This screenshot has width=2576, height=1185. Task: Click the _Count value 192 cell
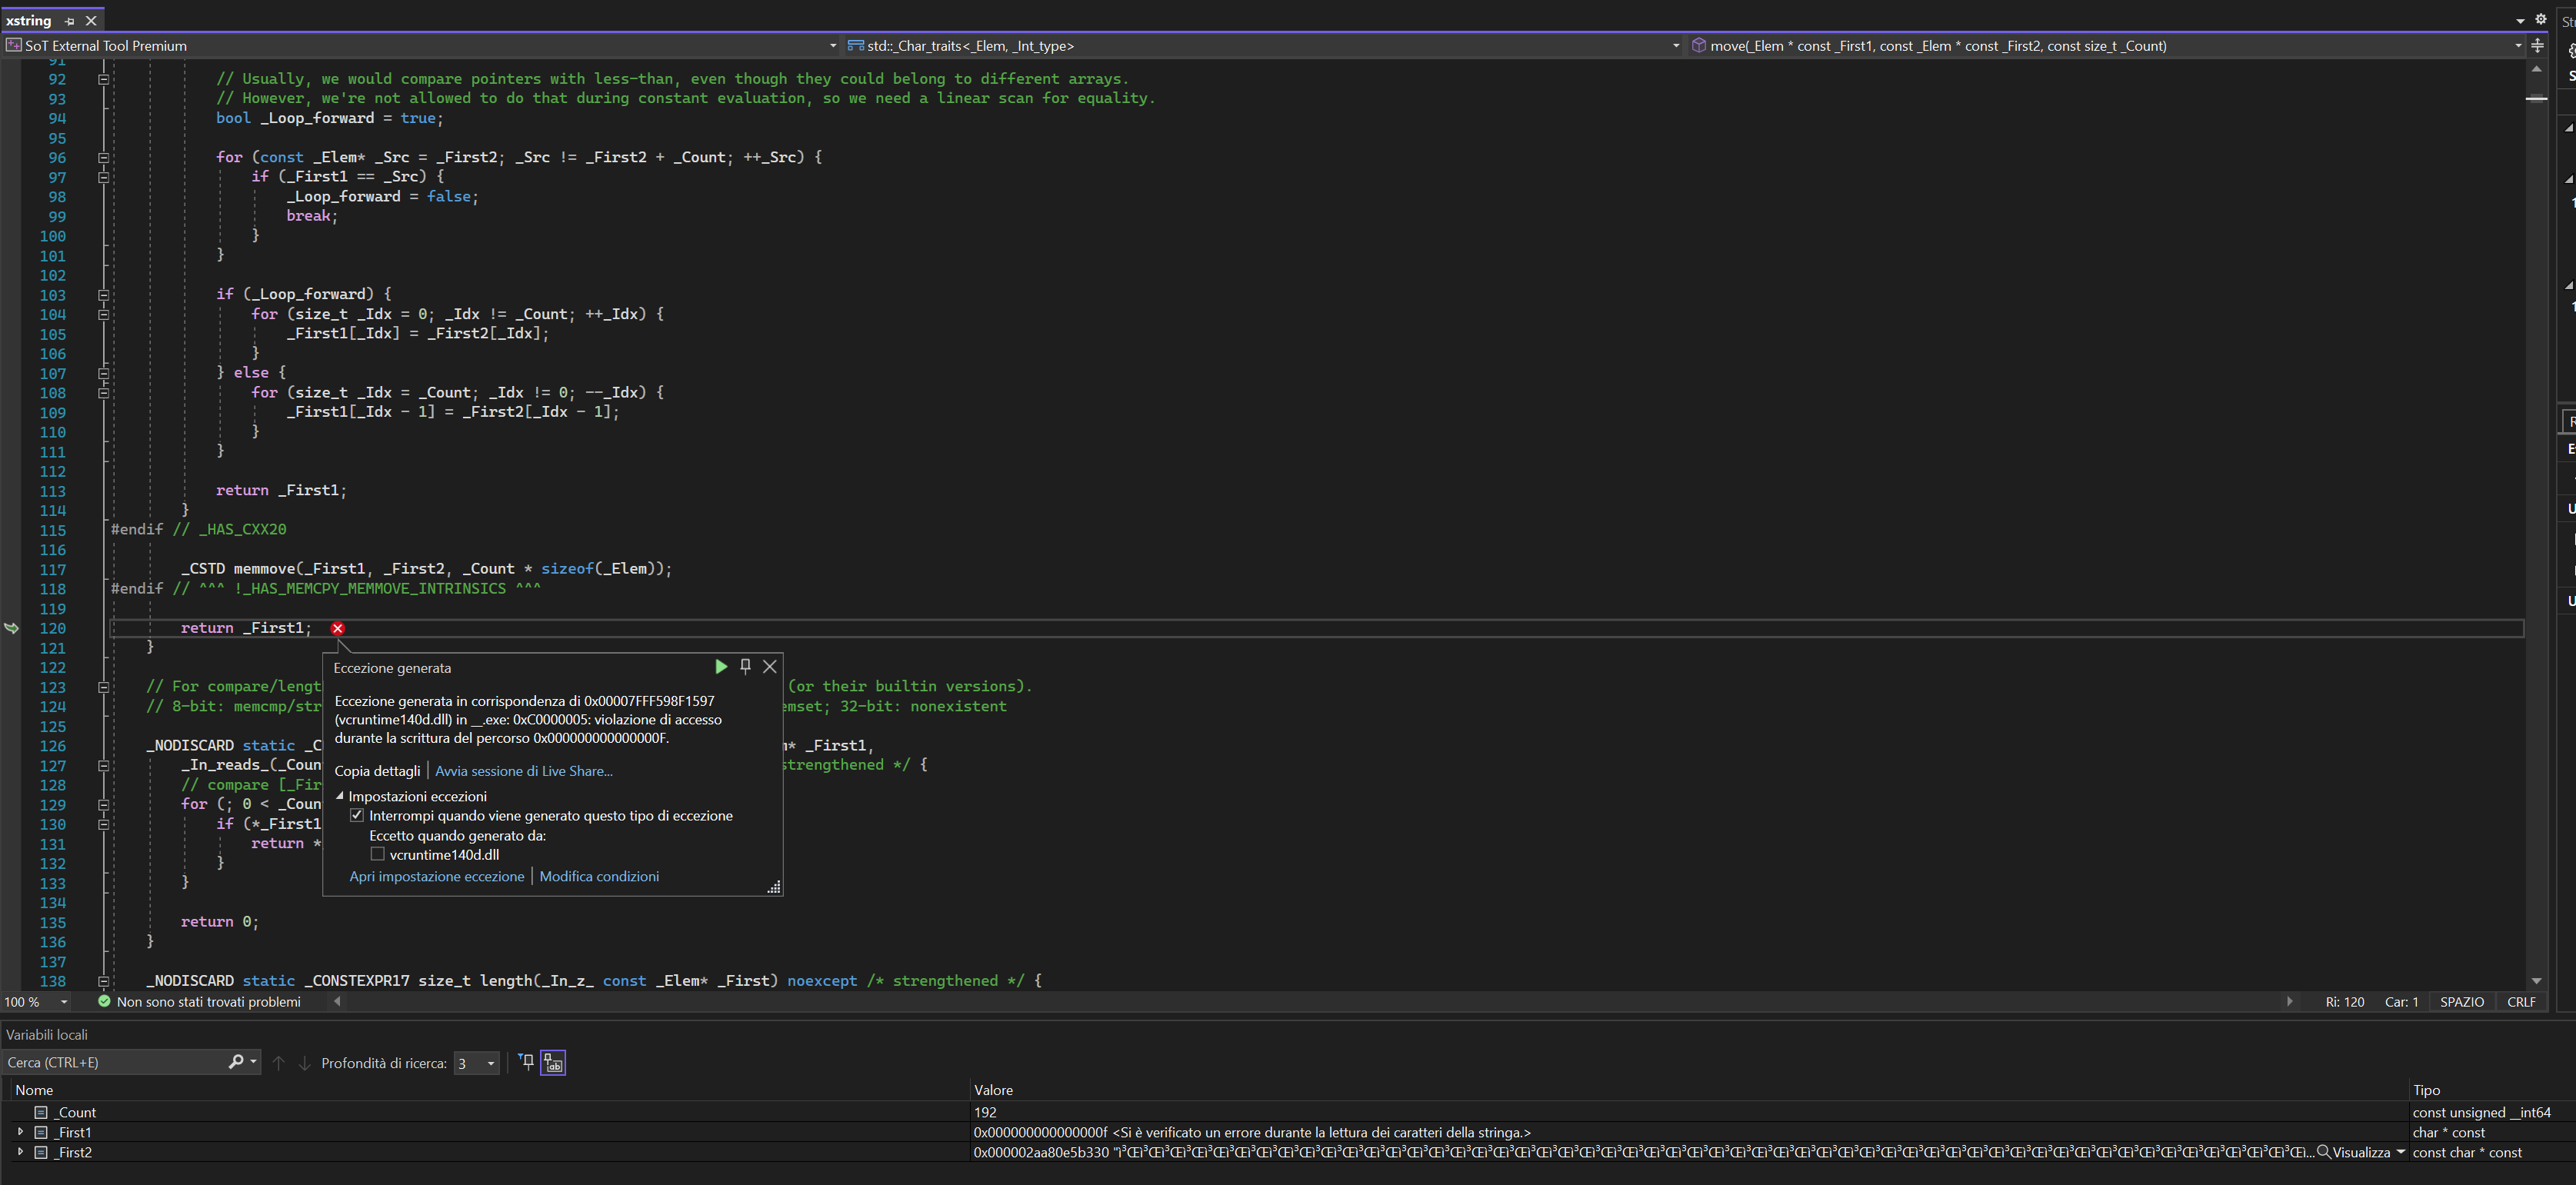[1690, 1112]
